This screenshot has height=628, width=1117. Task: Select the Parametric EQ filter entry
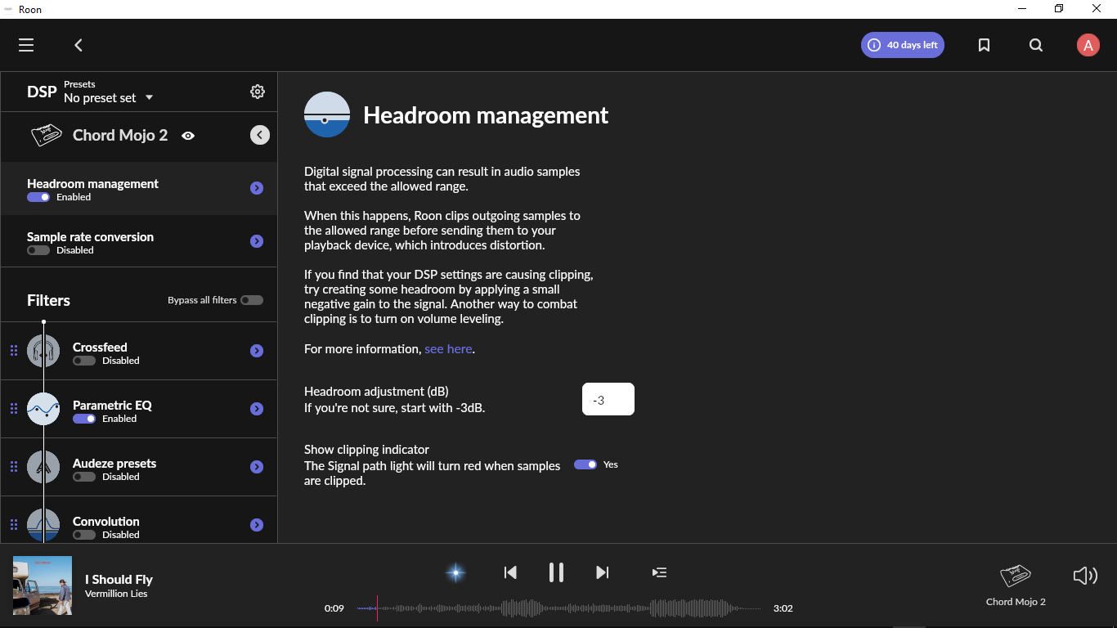point(139,409)
